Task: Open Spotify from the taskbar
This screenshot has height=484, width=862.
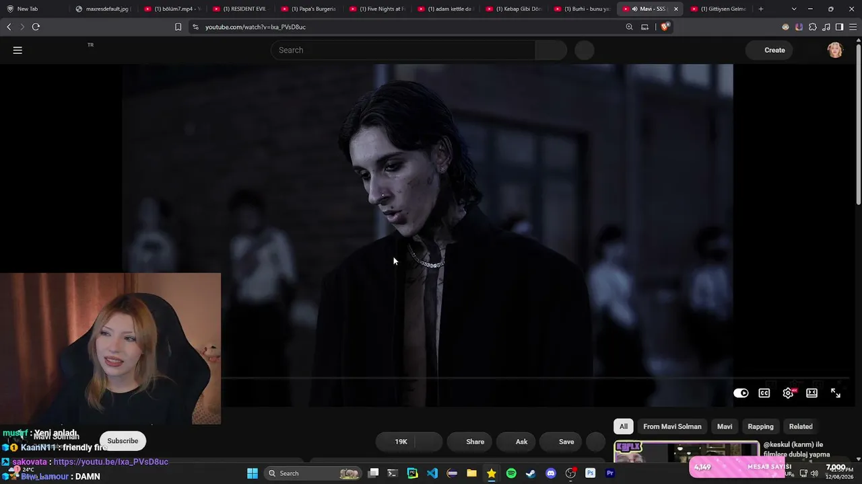Action: click(511, 473)
